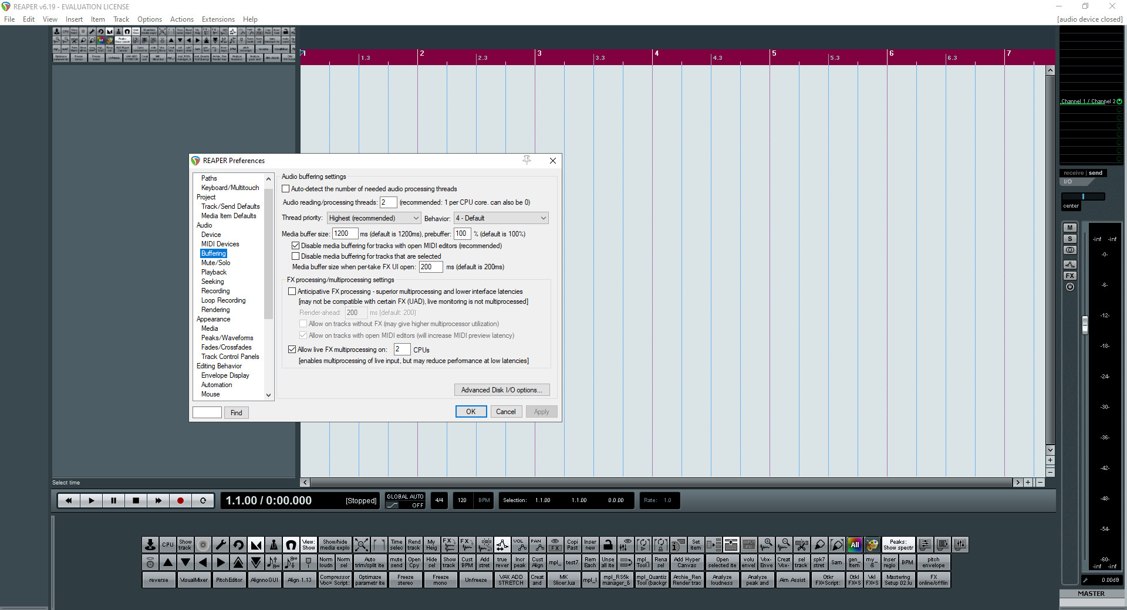Screen dimensions: 1127x610
Task: Click the Unfreeze toolbar button
Action: click(475, 580)
